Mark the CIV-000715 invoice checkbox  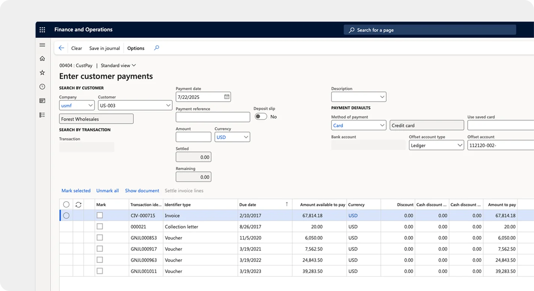pyautogui.click(x=100, y=215)
